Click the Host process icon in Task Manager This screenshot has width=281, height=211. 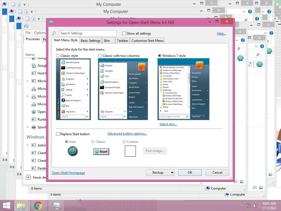(x=34, y=73)
